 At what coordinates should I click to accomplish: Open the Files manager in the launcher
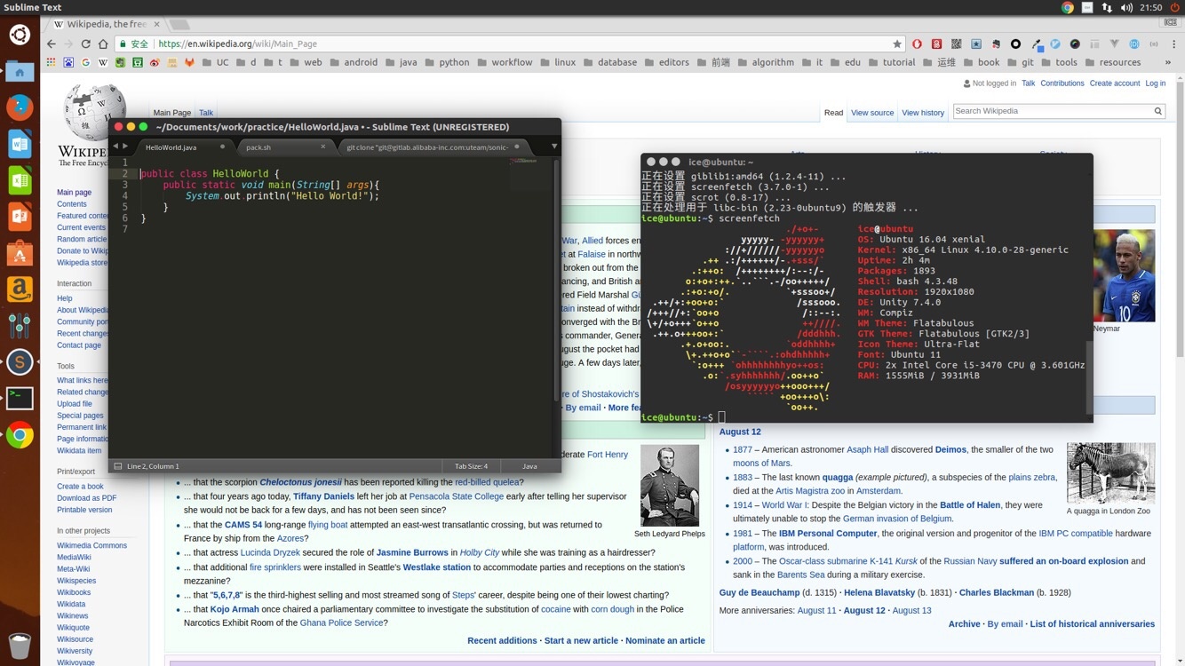pos(20,71)
